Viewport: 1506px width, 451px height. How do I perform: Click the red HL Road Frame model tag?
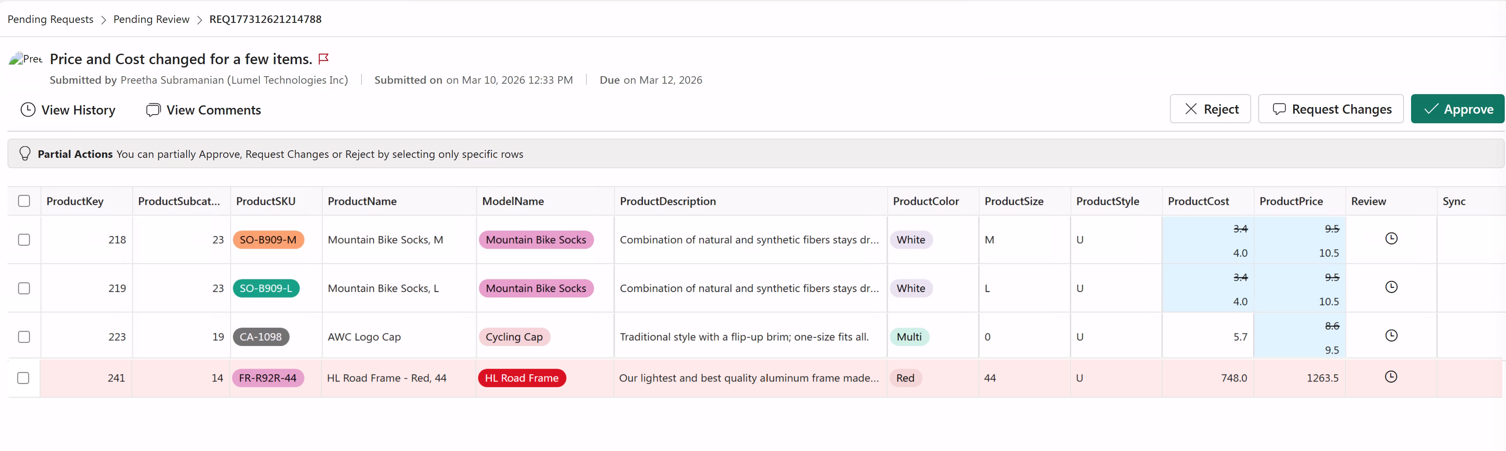click(521, 378)
